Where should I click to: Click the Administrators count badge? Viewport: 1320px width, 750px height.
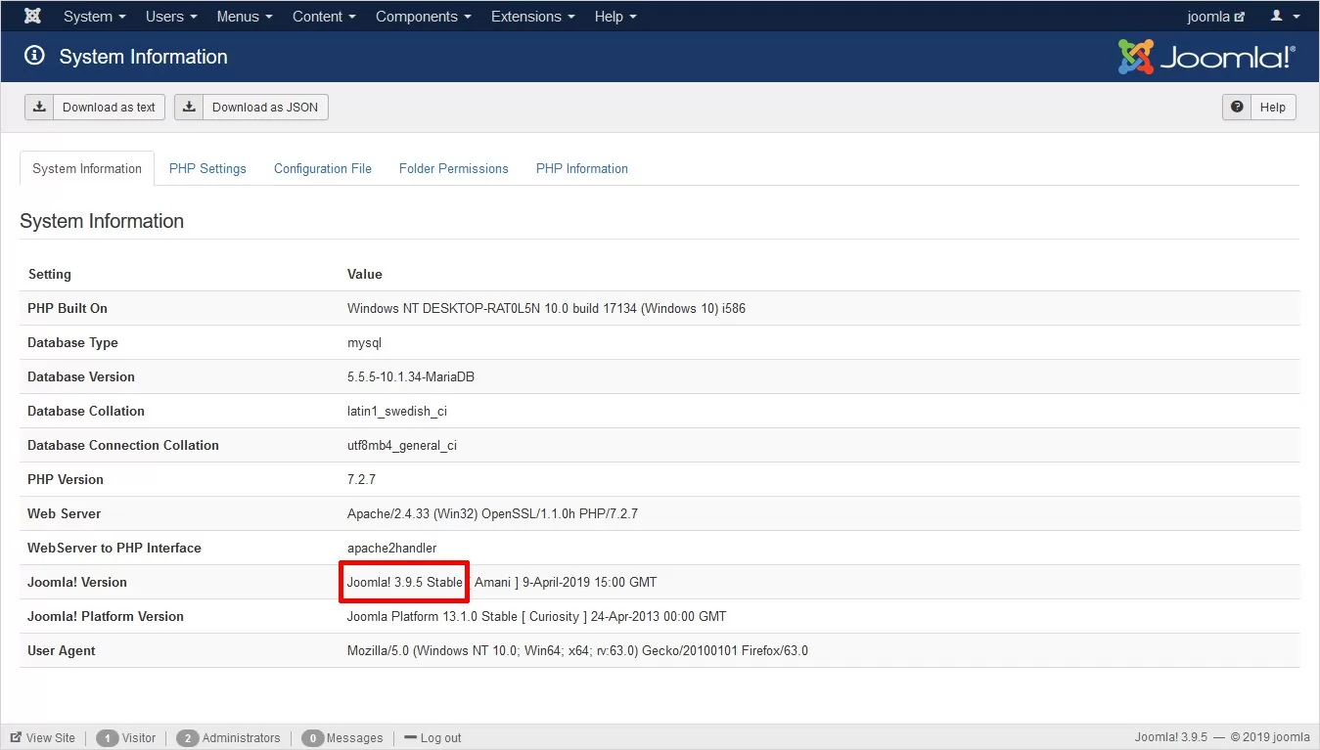[188, 737]
